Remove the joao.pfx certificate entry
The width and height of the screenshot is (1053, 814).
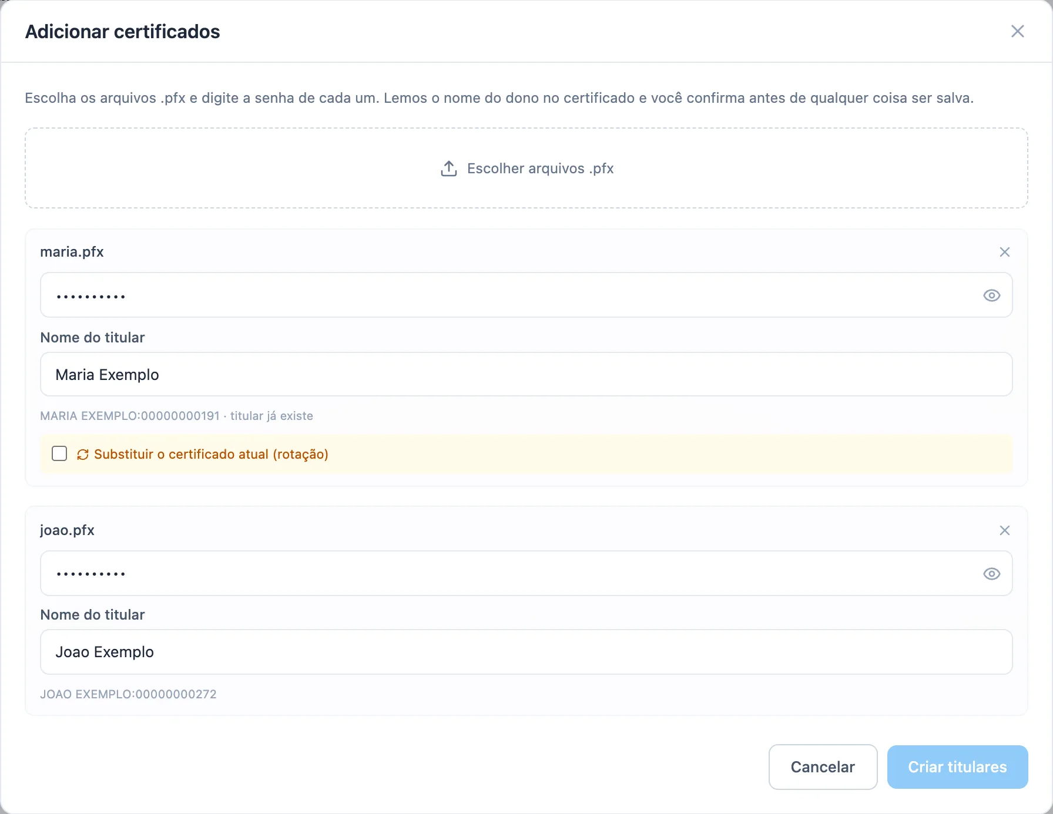tap(1005, 530)
